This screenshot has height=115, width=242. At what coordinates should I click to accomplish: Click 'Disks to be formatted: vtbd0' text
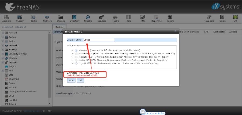[x=82, y=76]
